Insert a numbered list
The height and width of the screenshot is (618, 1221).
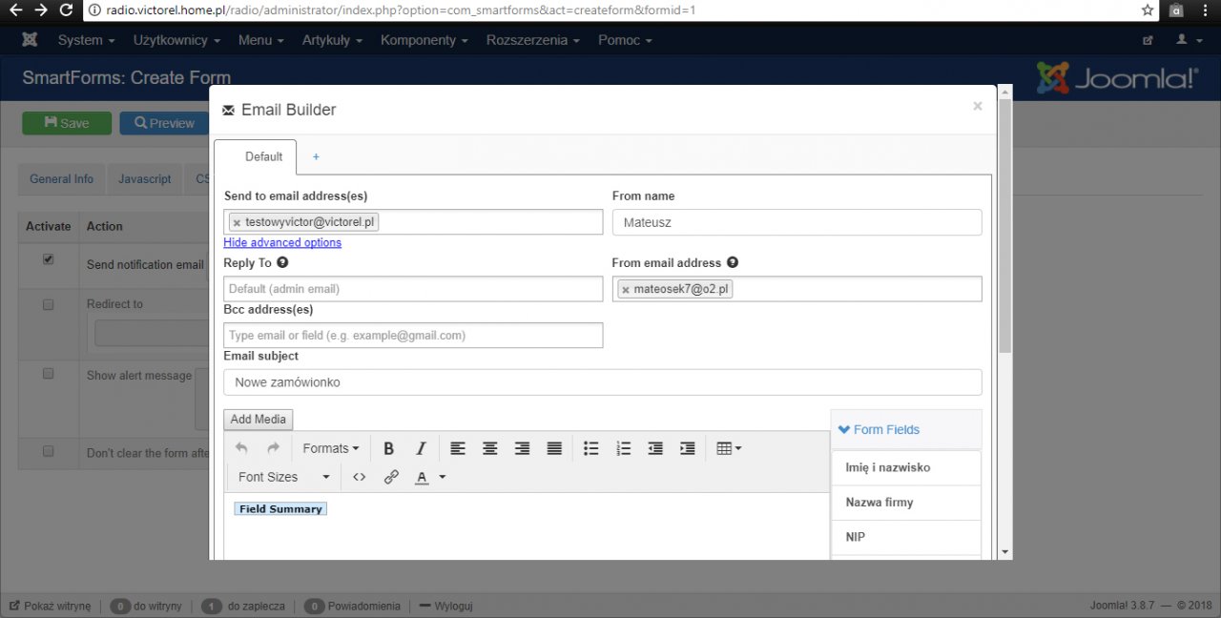(x=624, y=448)
